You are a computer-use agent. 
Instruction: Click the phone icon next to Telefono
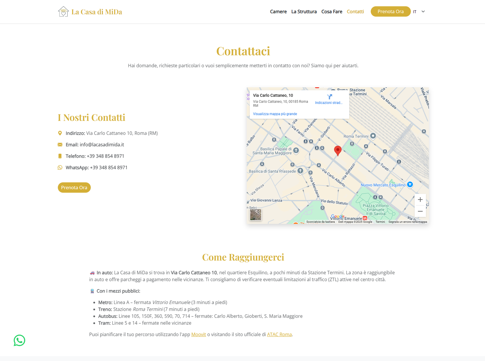[60, 156]
